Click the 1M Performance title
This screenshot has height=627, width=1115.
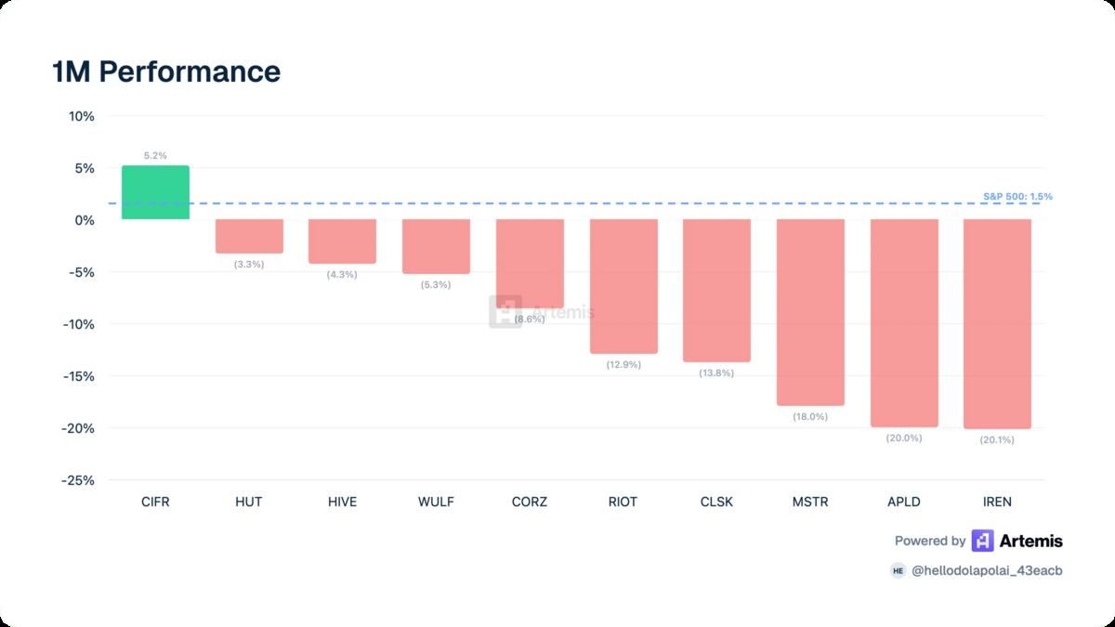coord(166,72)
